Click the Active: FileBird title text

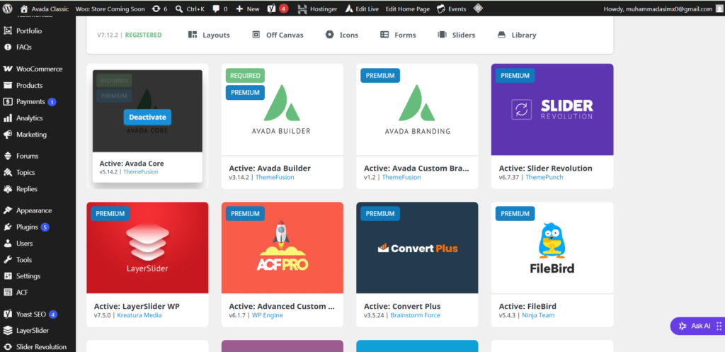coord(527,306)
